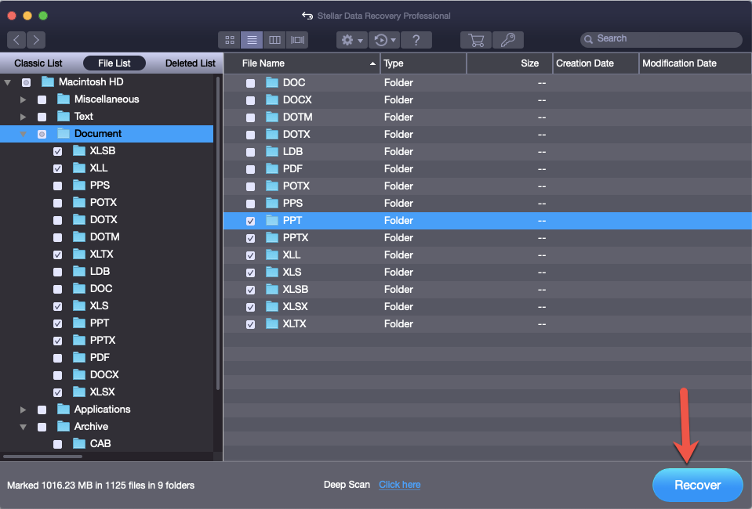The image size is (752, 509).
Task: Toggle the PDF checkbox in file table
Action: click(x=251, y=169)
